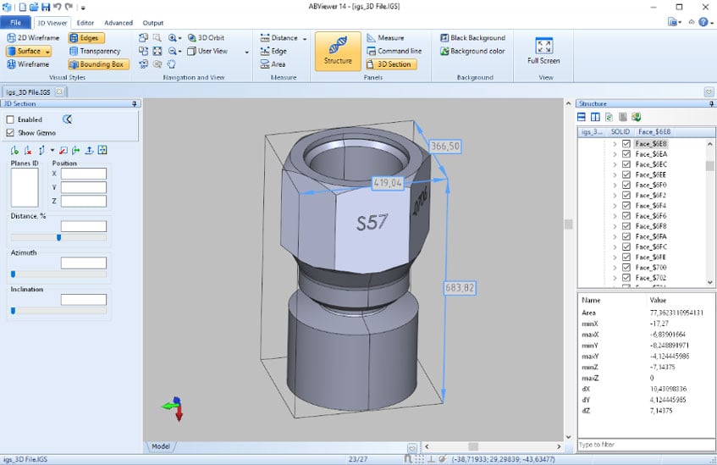
Task: Expand the Face_$702 tree node
Action: [x=615, y=278]
